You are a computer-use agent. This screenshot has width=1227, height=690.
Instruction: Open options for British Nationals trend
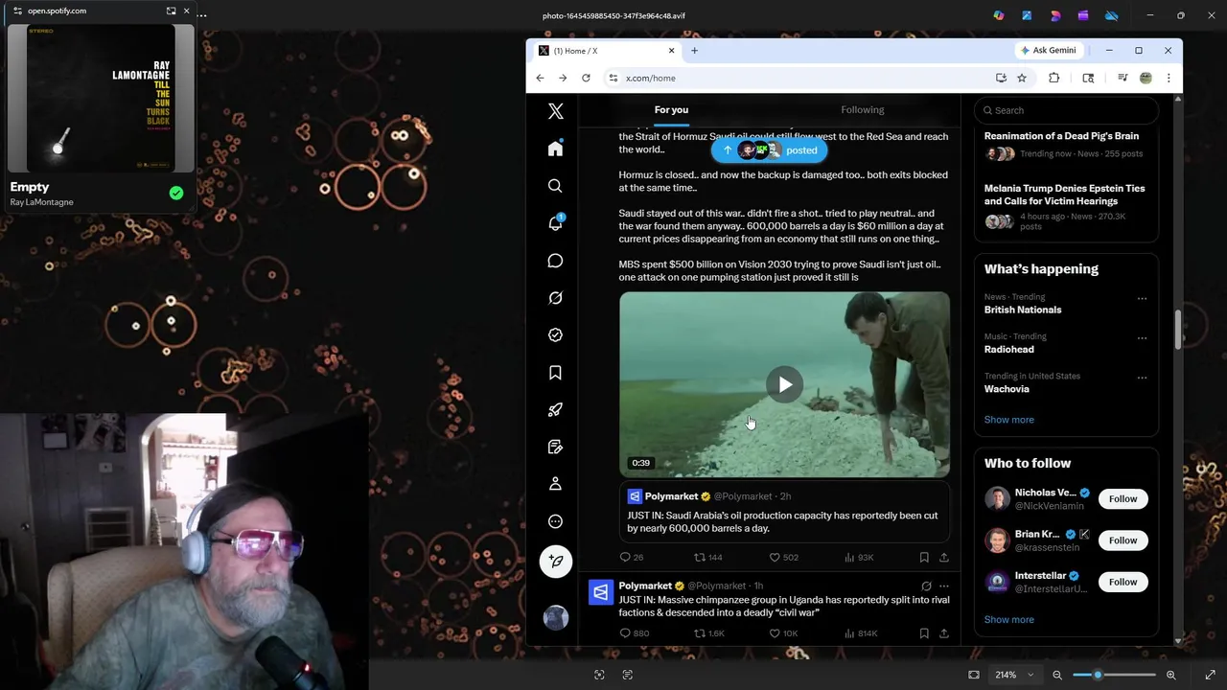[1142, 299]
